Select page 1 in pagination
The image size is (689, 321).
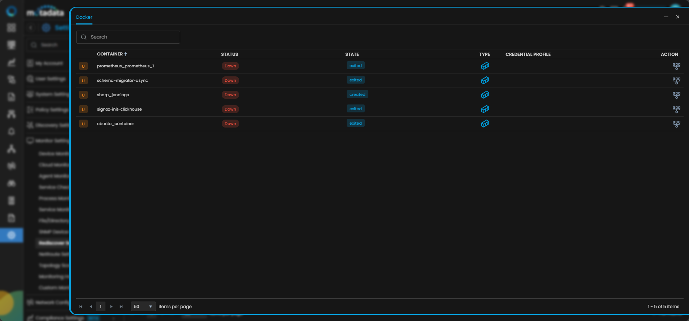[100, 307]
